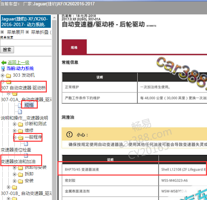Click the Jaguar XF/X260 动力系统 header banner
This screenshot has width=207, height=200.
pyautogui.click(x=26, y=21)
